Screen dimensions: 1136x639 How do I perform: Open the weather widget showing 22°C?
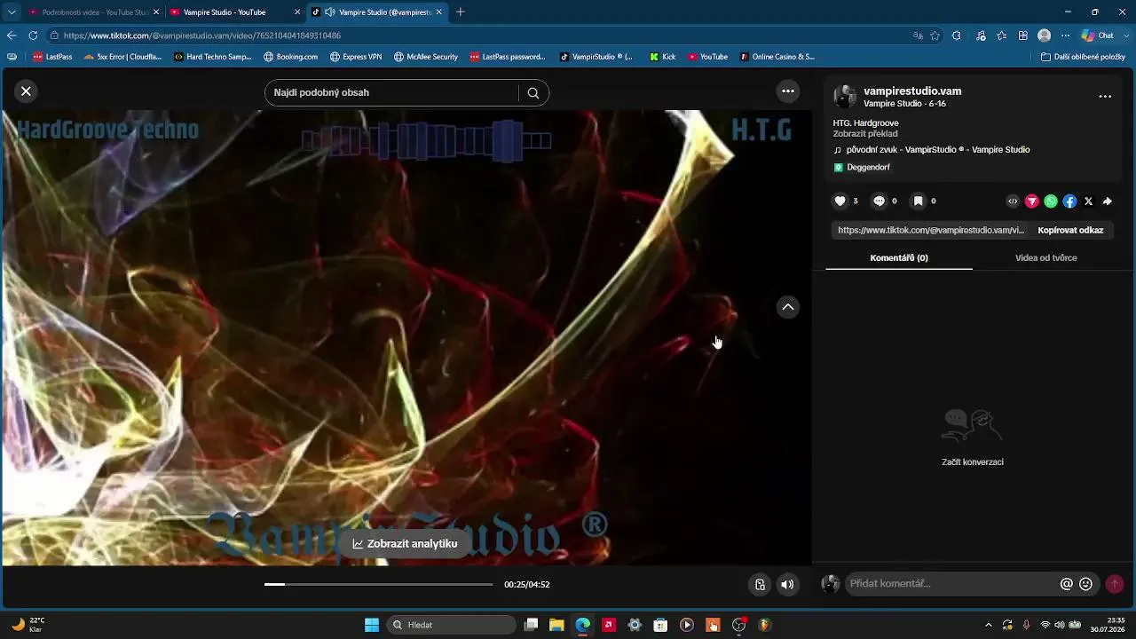click(x=28, y=625)
